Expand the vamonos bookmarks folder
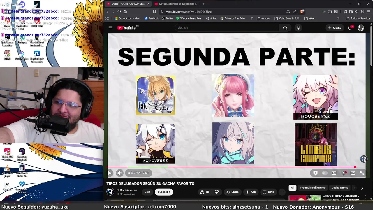The image size is (373, 210). coord(264,18)
